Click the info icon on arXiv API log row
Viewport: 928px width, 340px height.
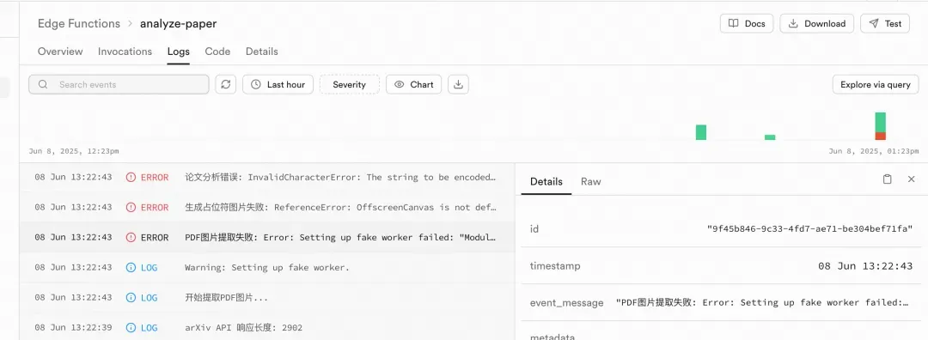131,328
